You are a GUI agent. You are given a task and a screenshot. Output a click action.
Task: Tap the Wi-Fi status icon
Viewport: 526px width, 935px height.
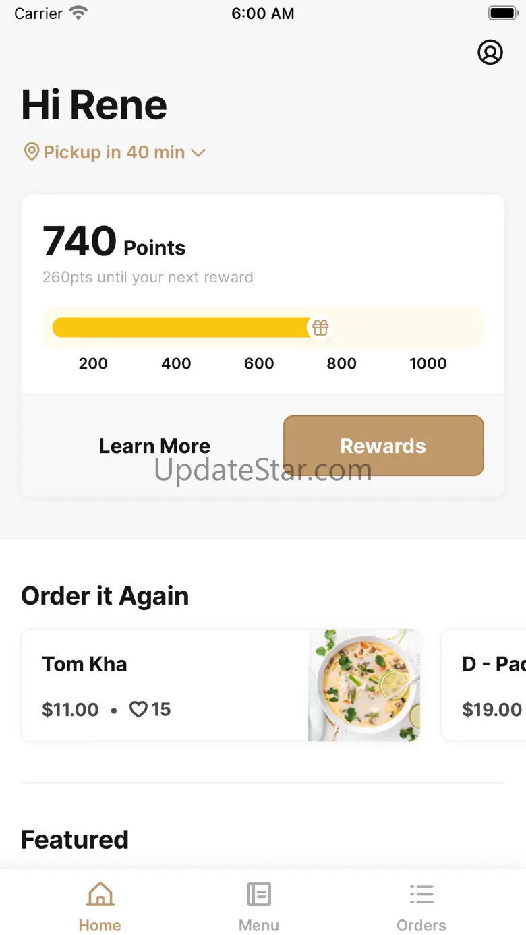(x=79, y=13)
